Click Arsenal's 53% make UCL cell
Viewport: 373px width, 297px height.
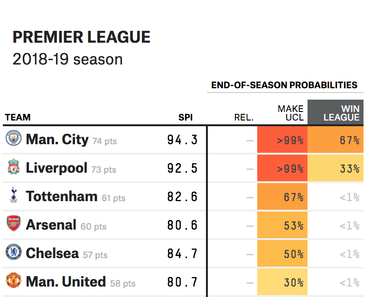coord(282,225)
